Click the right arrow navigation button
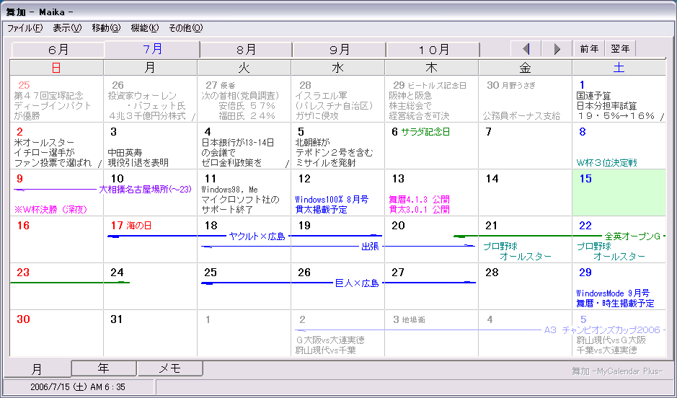677x398 pixels. point(557,49)
